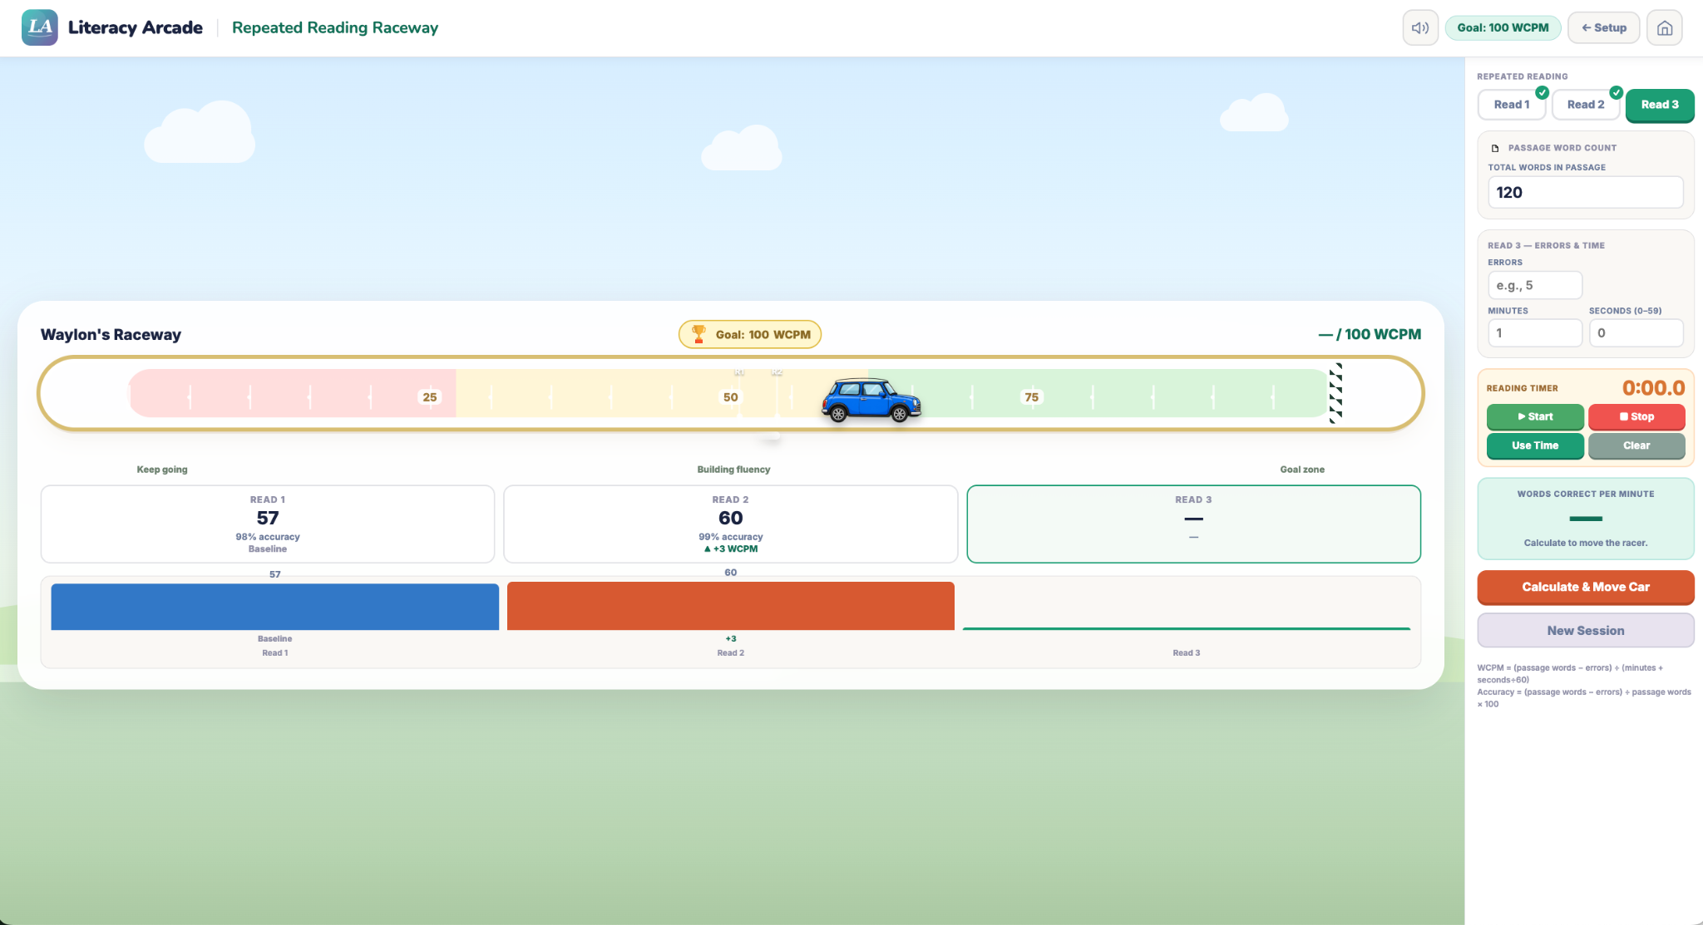1703x925 pixels.
Task: Switch to Read 1 tab
Action: coord(1512,105)
